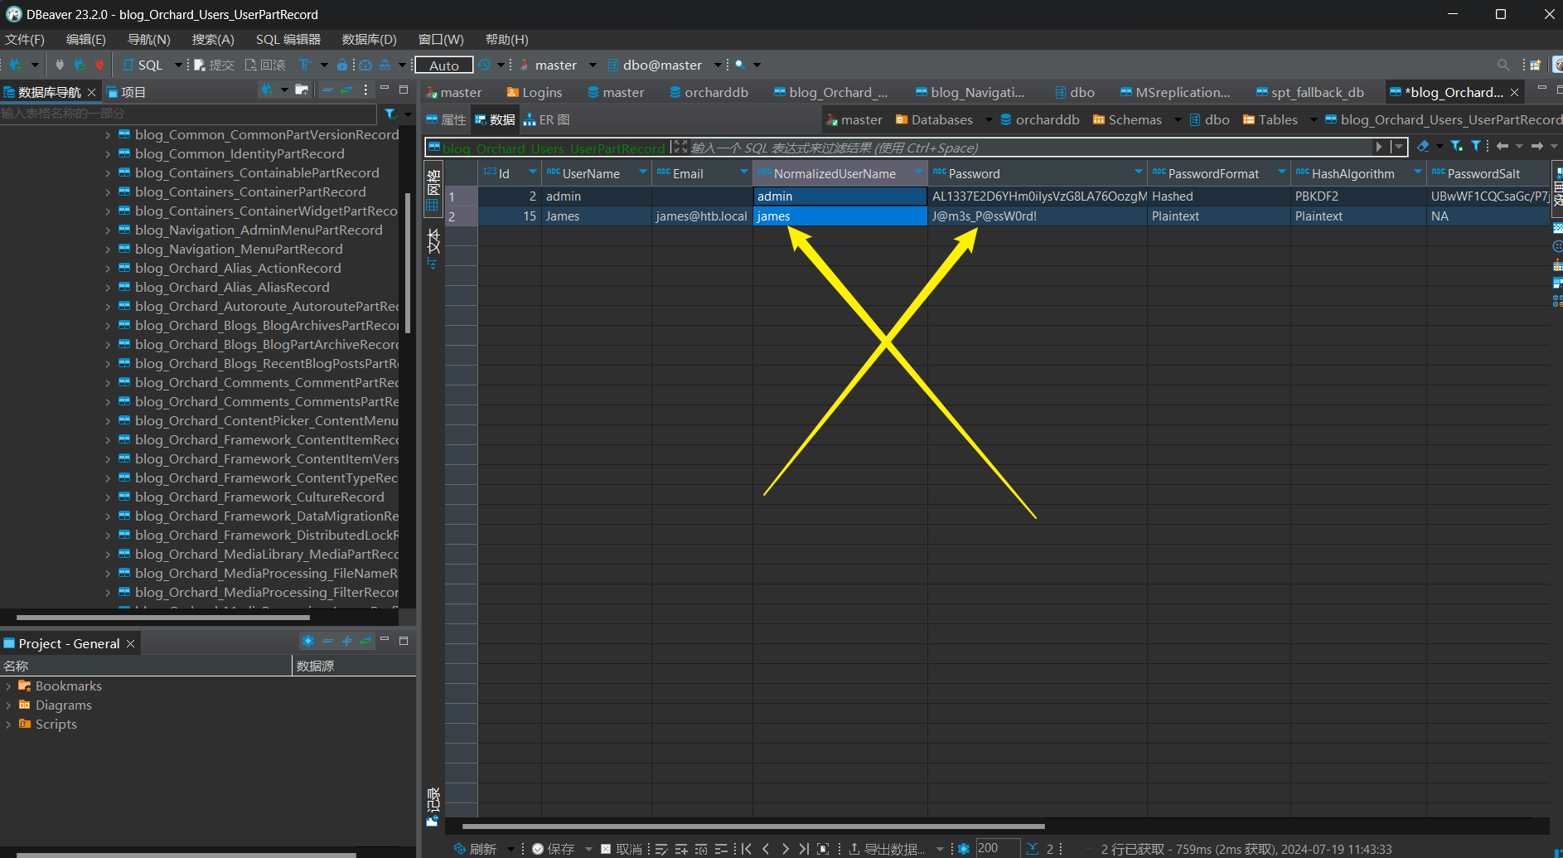Screen dimensions: 1563x858
Task: Click the link-with-editor arrows in navigator
Action: click(346, 90)
